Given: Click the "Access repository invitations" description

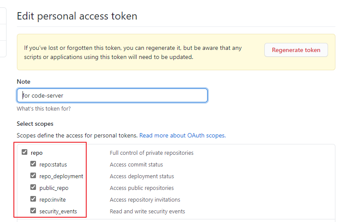Looking at the screenshot, I should point(145,199).
